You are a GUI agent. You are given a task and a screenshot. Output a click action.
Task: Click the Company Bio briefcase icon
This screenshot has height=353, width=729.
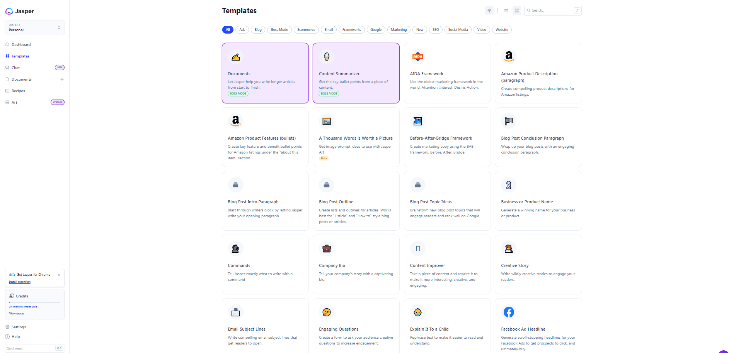[x=327, y=248]
